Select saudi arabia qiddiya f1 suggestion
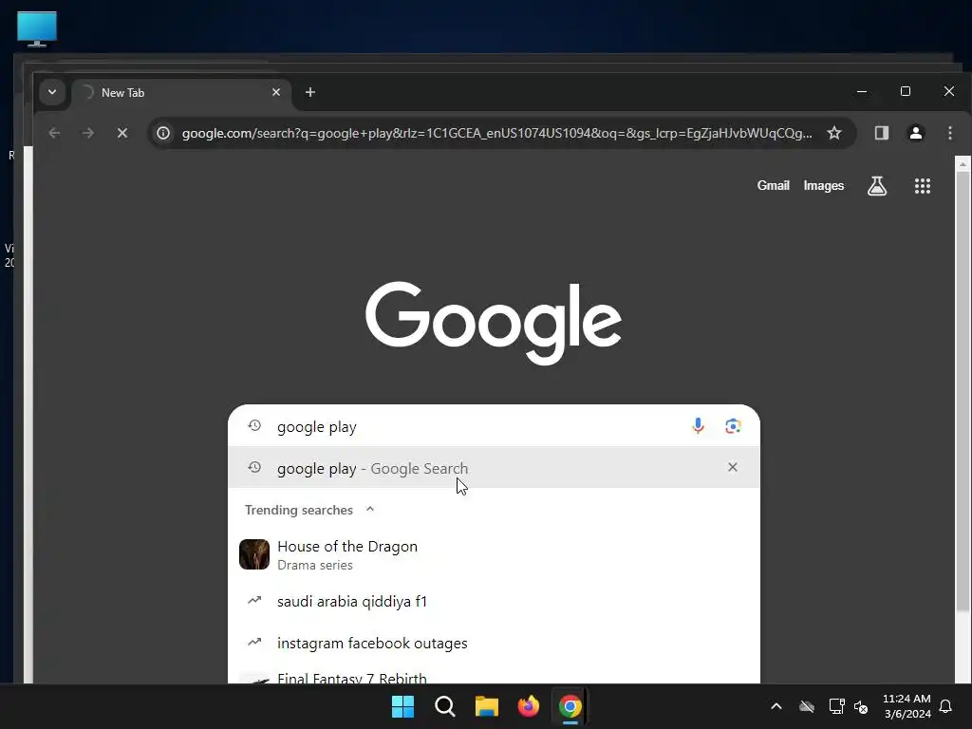 coord(494,601)
